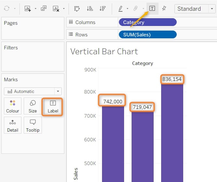
Task: Pin the axis with Fix Axes icon
Action: tap(164, 8)
